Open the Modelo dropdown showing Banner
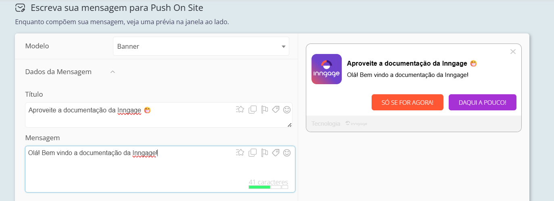The height and width of the screenshot is (201, 554). click(x=201, y=46)
